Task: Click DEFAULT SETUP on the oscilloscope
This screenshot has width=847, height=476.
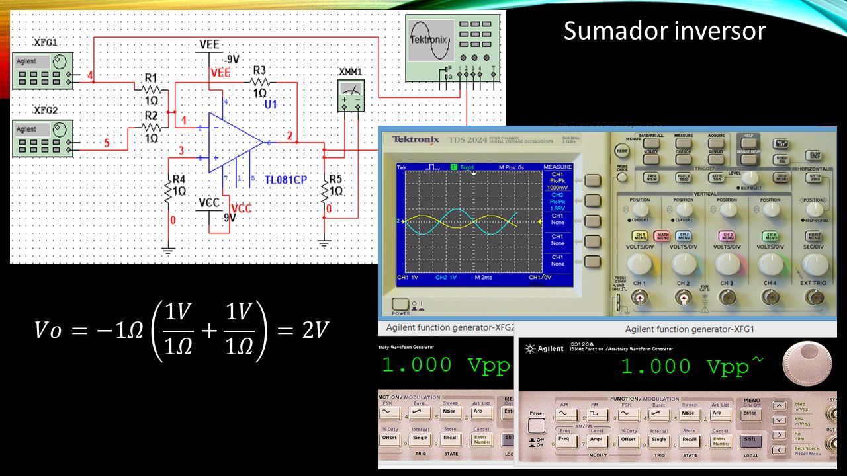Action: tap(748, 160)
